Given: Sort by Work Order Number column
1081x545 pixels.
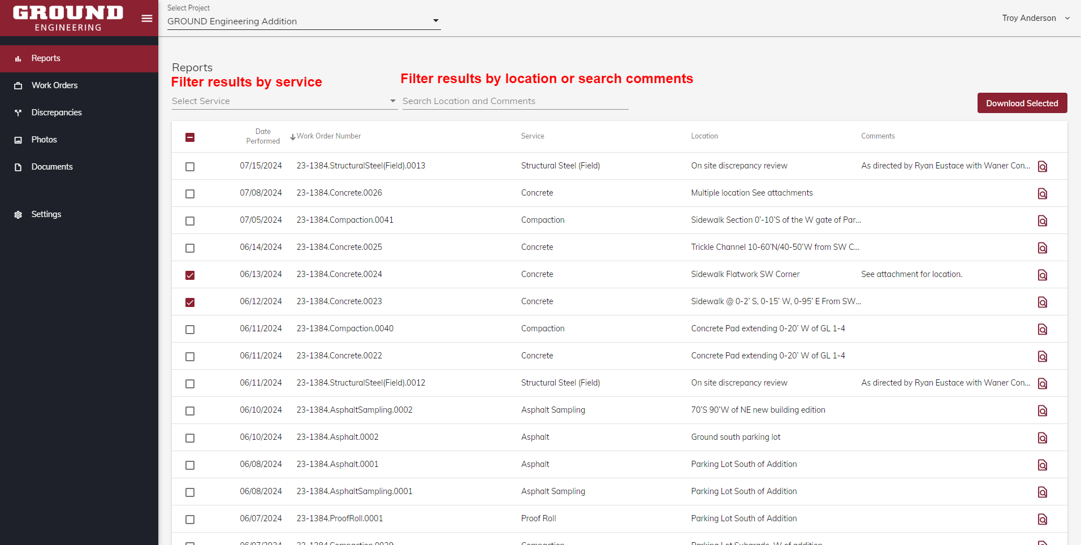Looking at the screenshot, I should pyautogui.click(x=328, y=136).
